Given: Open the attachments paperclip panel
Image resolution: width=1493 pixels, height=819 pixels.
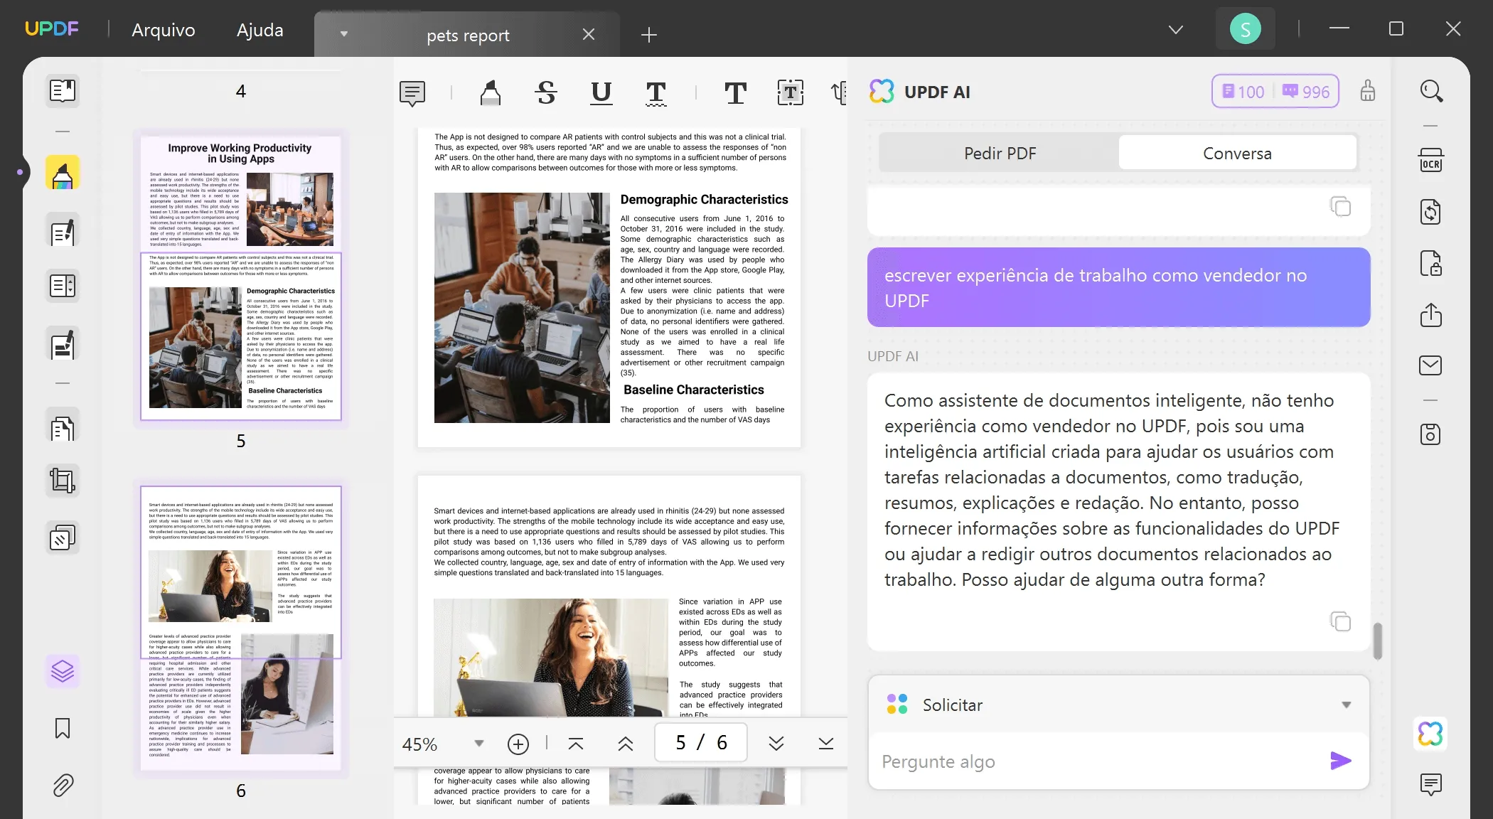Looking at the screenshot, I should pyautogui.click(x=63, y=785).
